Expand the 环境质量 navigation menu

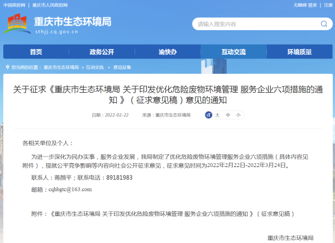pyautogui.click(x=299, y=52)
